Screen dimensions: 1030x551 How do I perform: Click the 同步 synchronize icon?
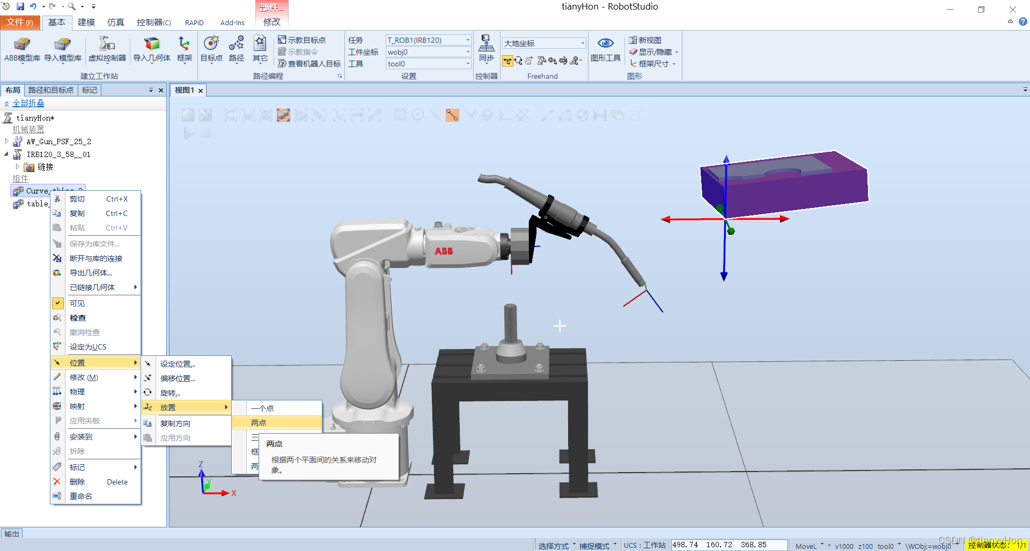(x=486, y=50)
